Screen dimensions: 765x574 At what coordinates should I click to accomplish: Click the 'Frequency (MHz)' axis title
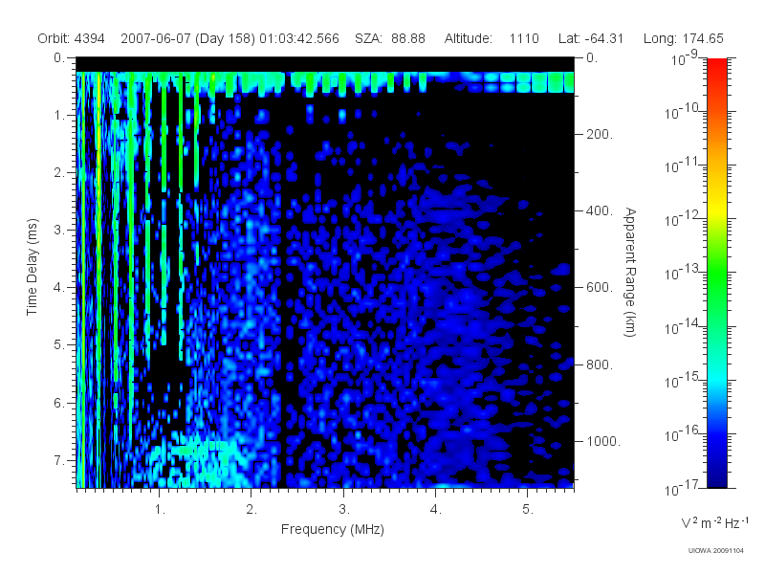pos(333,529)
